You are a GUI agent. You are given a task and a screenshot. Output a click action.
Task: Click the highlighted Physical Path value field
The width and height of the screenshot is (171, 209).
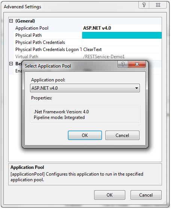pos(122,35)
